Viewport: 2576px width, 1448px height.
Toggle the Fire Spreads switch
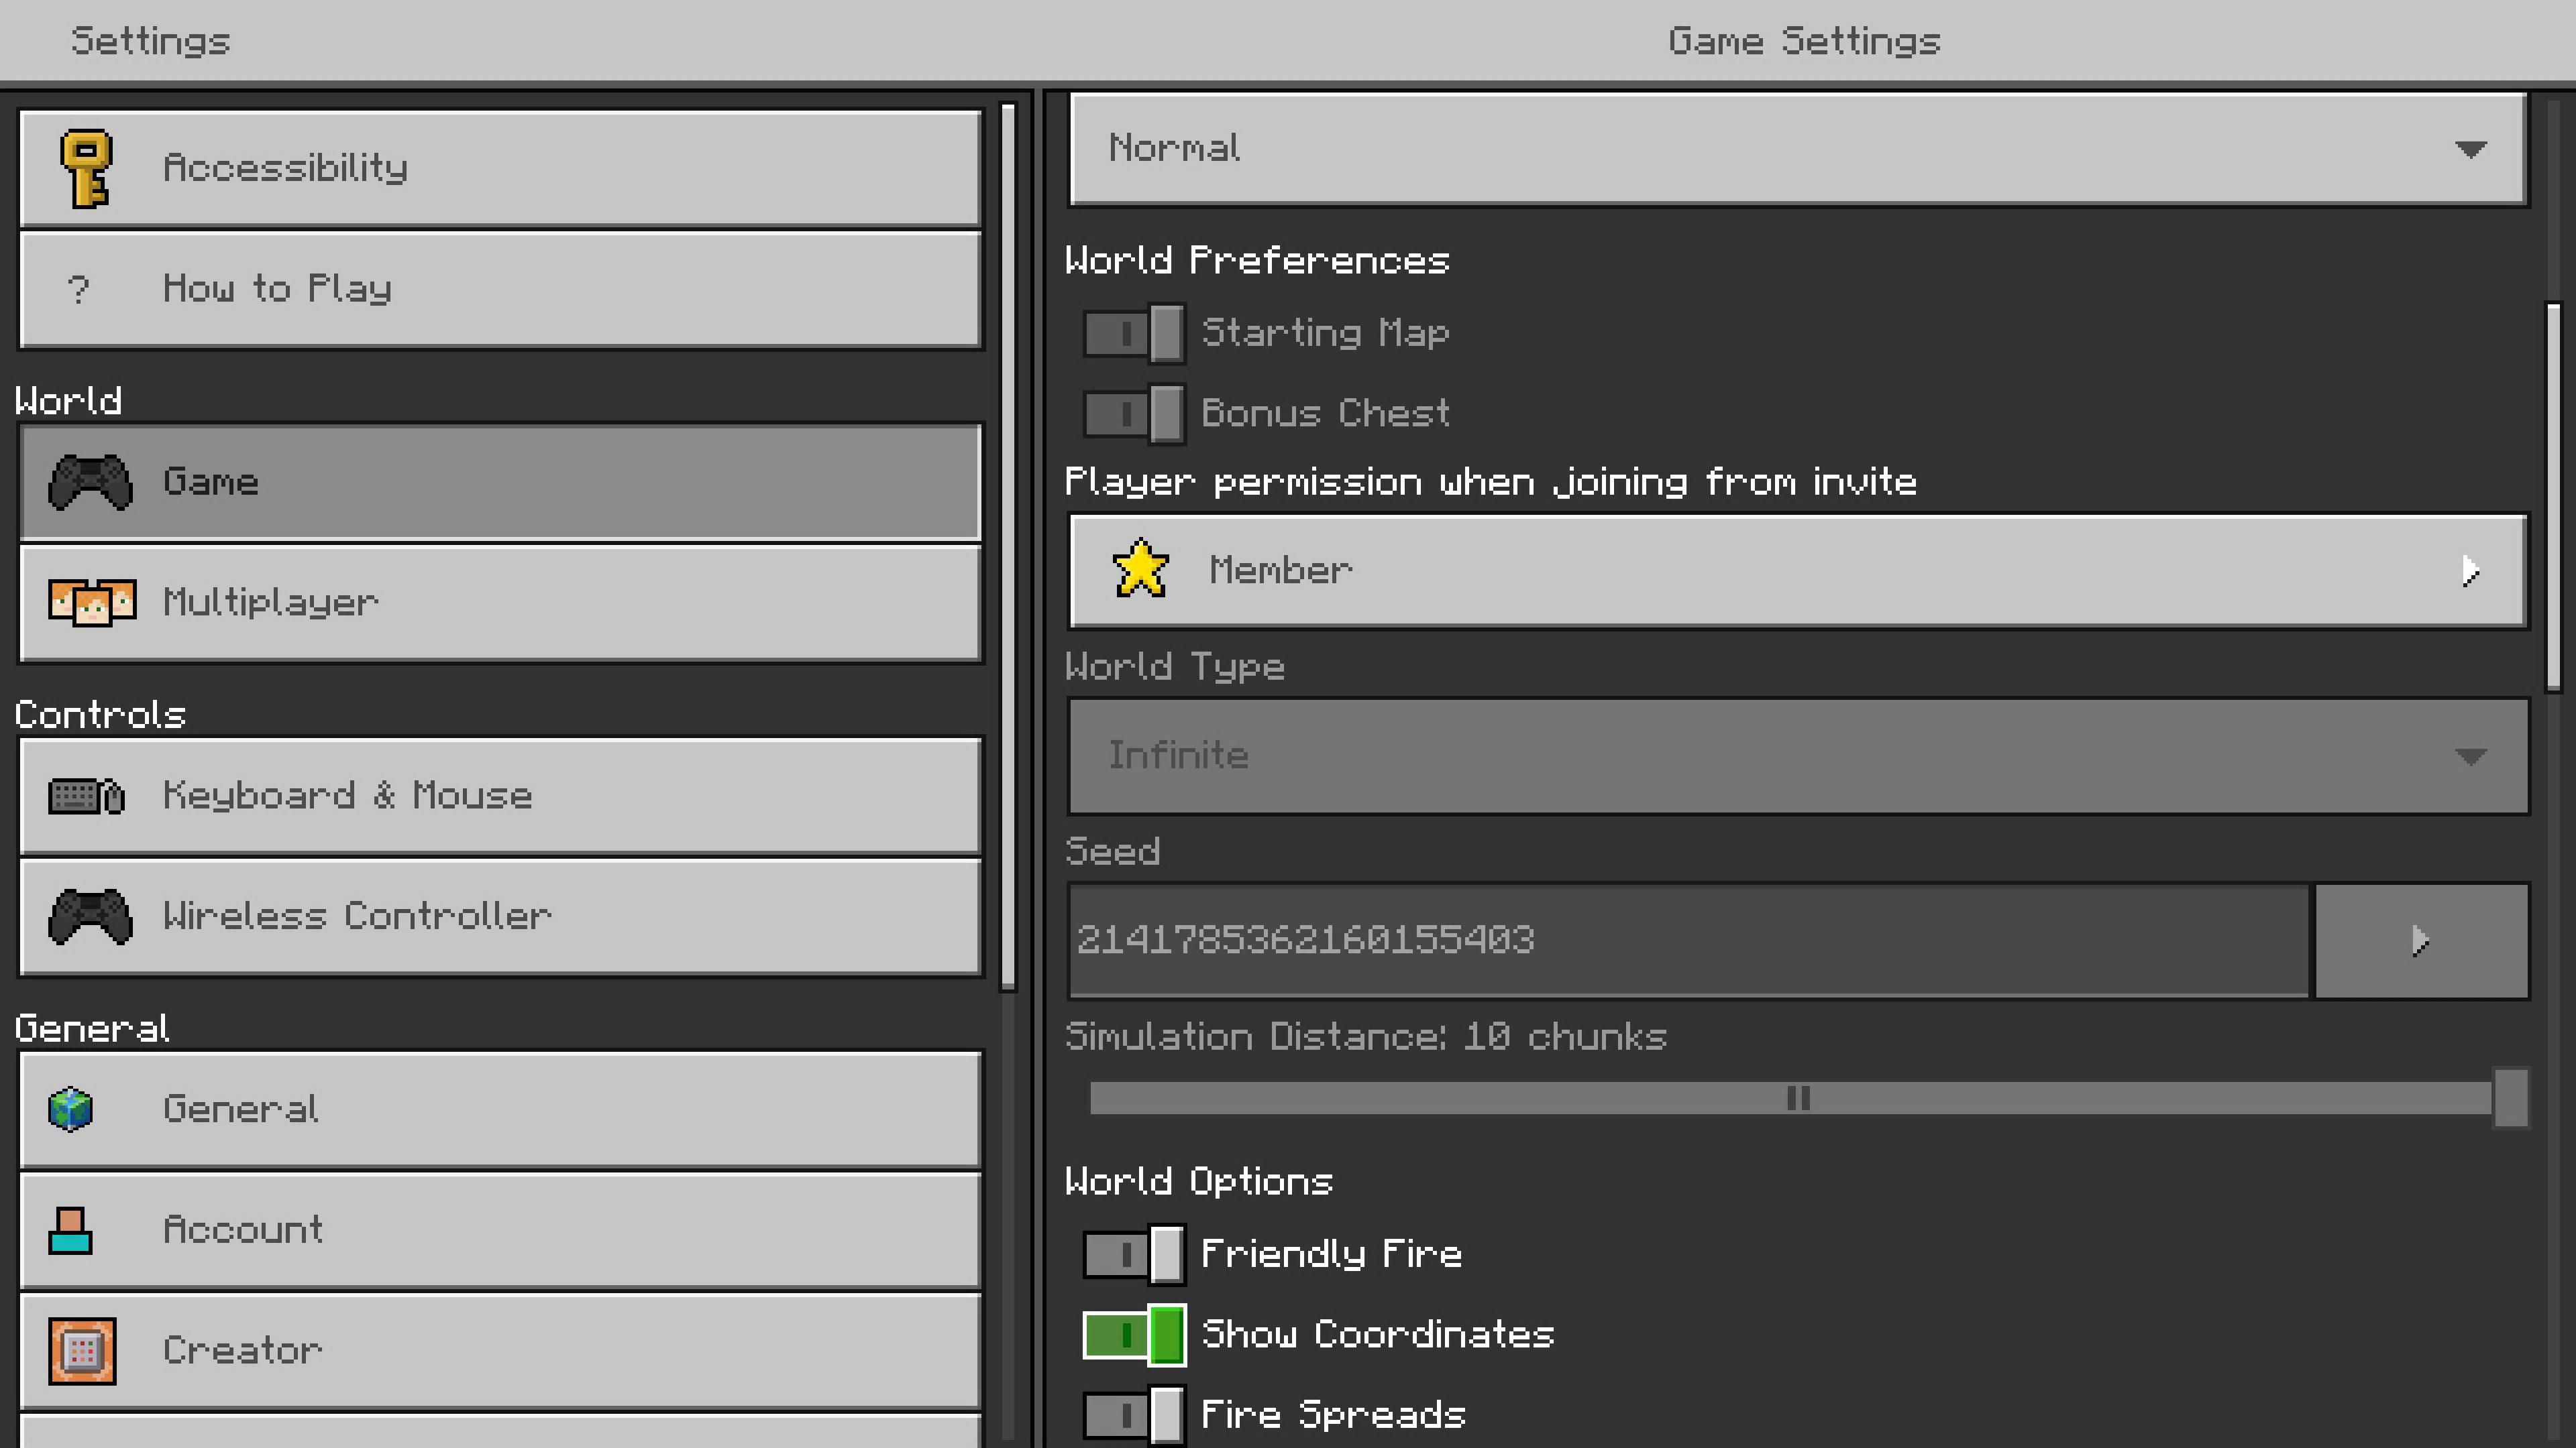(1134, 1415)
